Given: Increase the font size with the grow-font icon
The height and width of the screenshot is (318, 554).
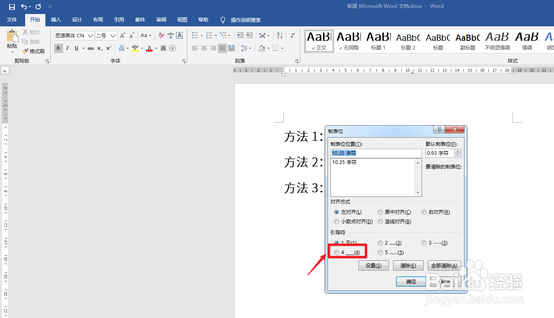Looking at the screenshot, I should click(x=123, y=36).
